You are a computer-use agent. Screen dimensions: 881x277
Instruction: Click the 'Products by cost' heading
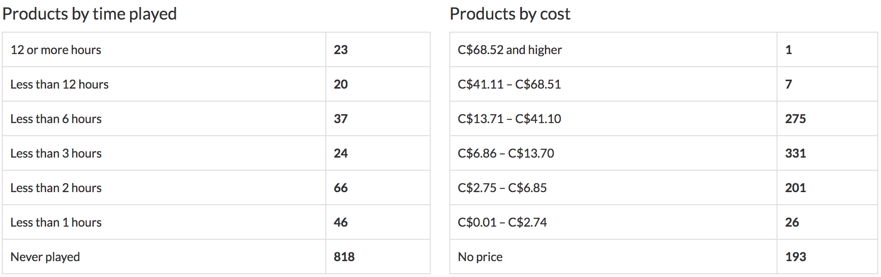(x=510, y=14)
